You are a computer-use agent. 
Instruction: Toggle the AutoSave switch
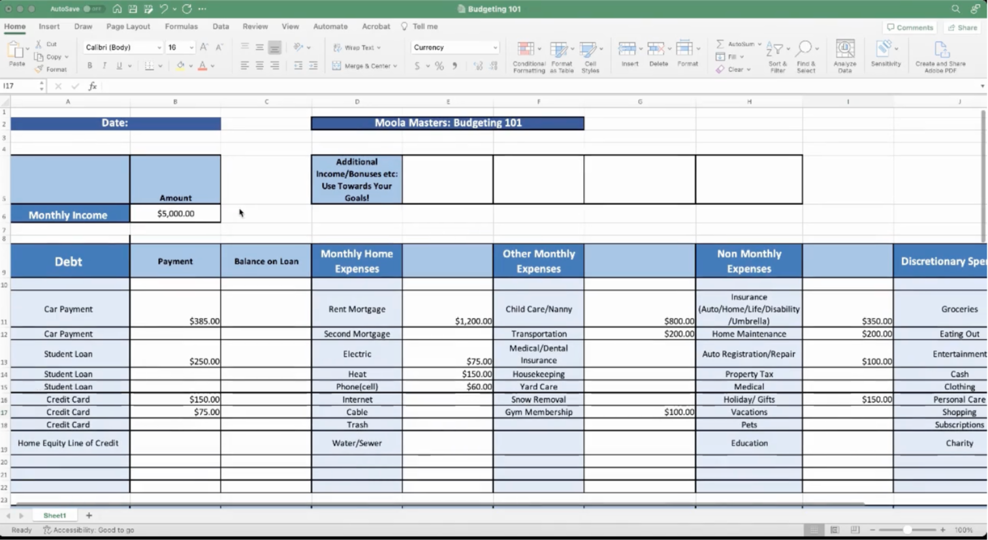coord(93,9)
